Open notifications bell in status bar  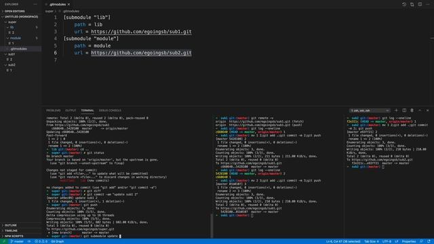(429, 241)
